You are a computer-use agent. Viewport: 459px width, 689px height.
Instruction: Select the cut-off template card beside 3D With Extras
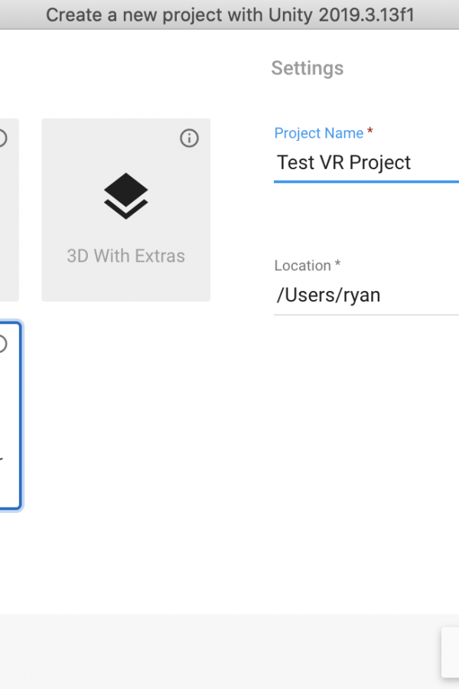click(x=9, y=210)
